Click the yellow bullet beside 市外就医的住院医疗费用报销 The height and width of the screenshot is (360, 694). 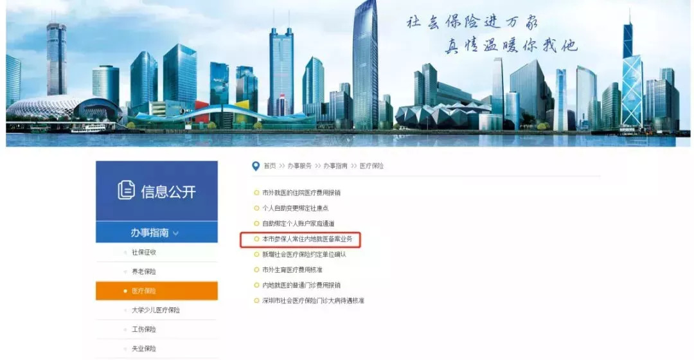tap(256, 193)
